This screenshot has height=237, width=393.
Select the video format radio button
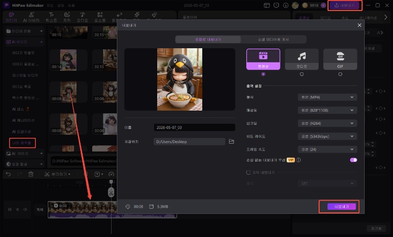(x=263, y=74)
